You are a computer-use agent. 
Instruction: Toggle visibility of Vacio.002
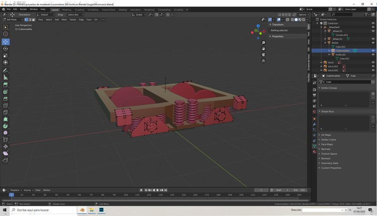tap(373, 70)
